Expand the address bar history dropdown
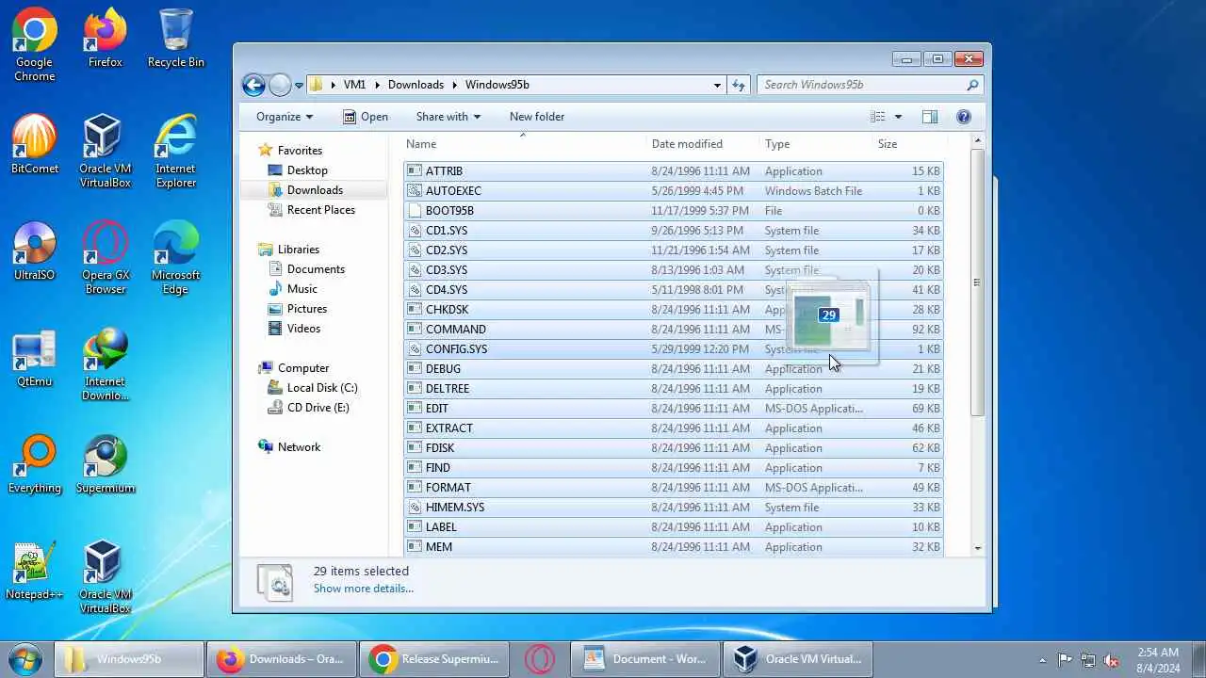Screen dimensions: 1206x678 pyautogui.click(x=717, y=85)
